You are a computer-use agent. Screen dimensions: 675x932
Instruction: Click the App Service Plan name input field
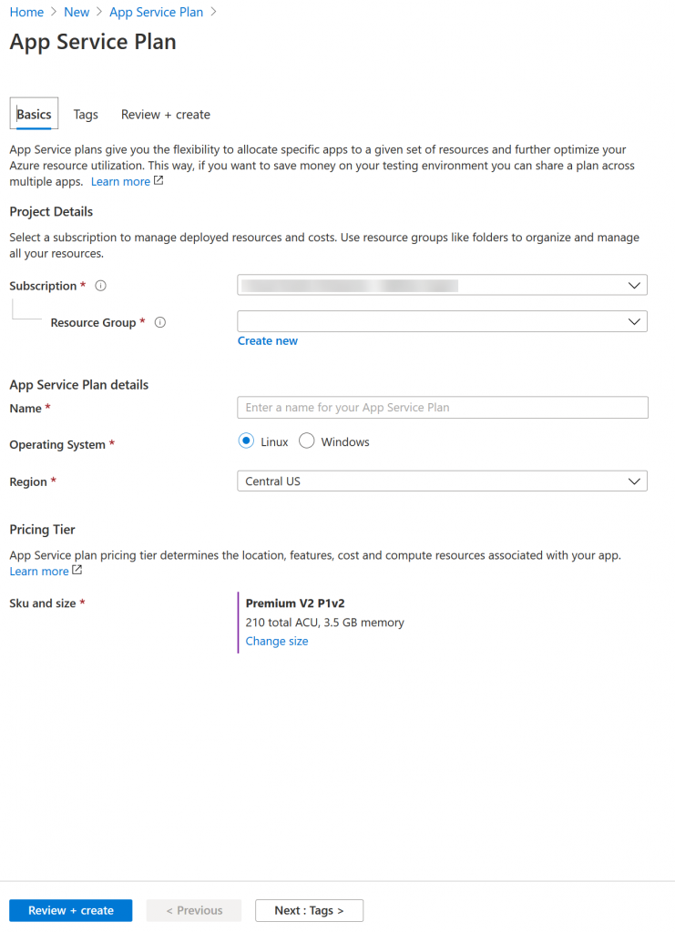point(442,407)
